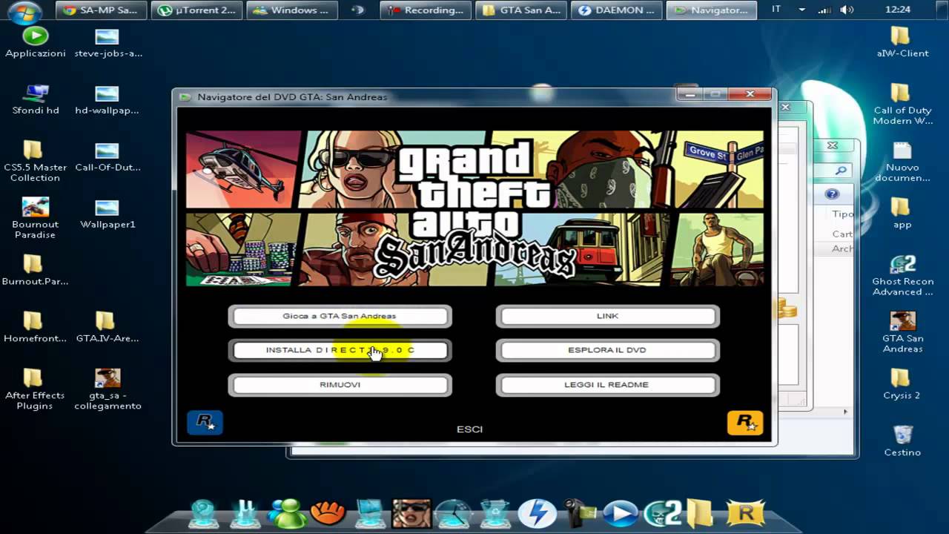Open Bournout Paradise desktop icon

pyautogui.click(x=35, y=218)
